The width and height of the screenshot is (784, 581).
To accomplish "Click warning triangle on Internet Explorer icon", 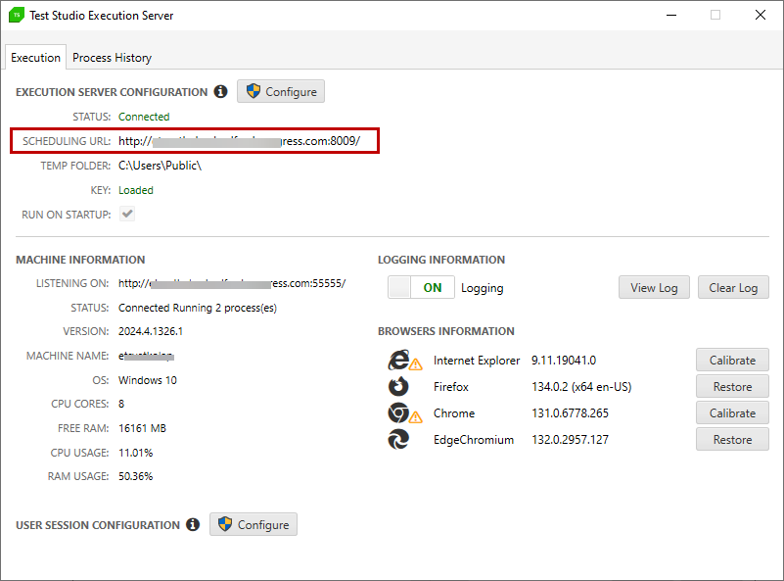I will pos(416,364).
